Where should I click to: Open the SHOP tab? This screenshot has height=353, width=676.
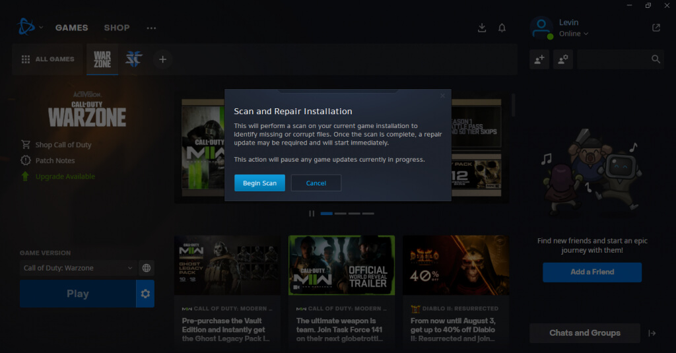tap(117, 28)
